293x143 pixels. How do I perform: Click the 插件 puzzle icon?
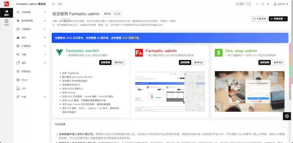[x=18, y=63]
